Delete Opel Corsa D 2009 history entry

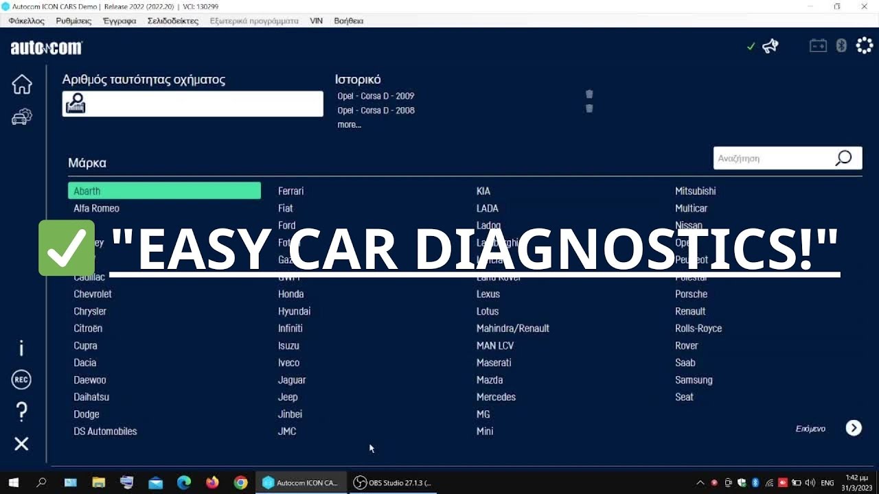pos(589,94)
